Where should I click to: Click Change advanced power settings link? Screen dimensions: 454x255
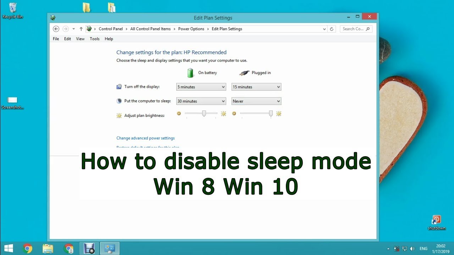[145, 138]
